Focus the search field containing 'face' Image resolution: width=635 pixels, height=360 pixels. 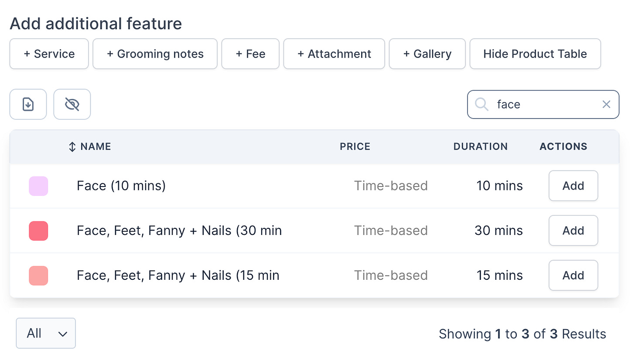point(545,104)
